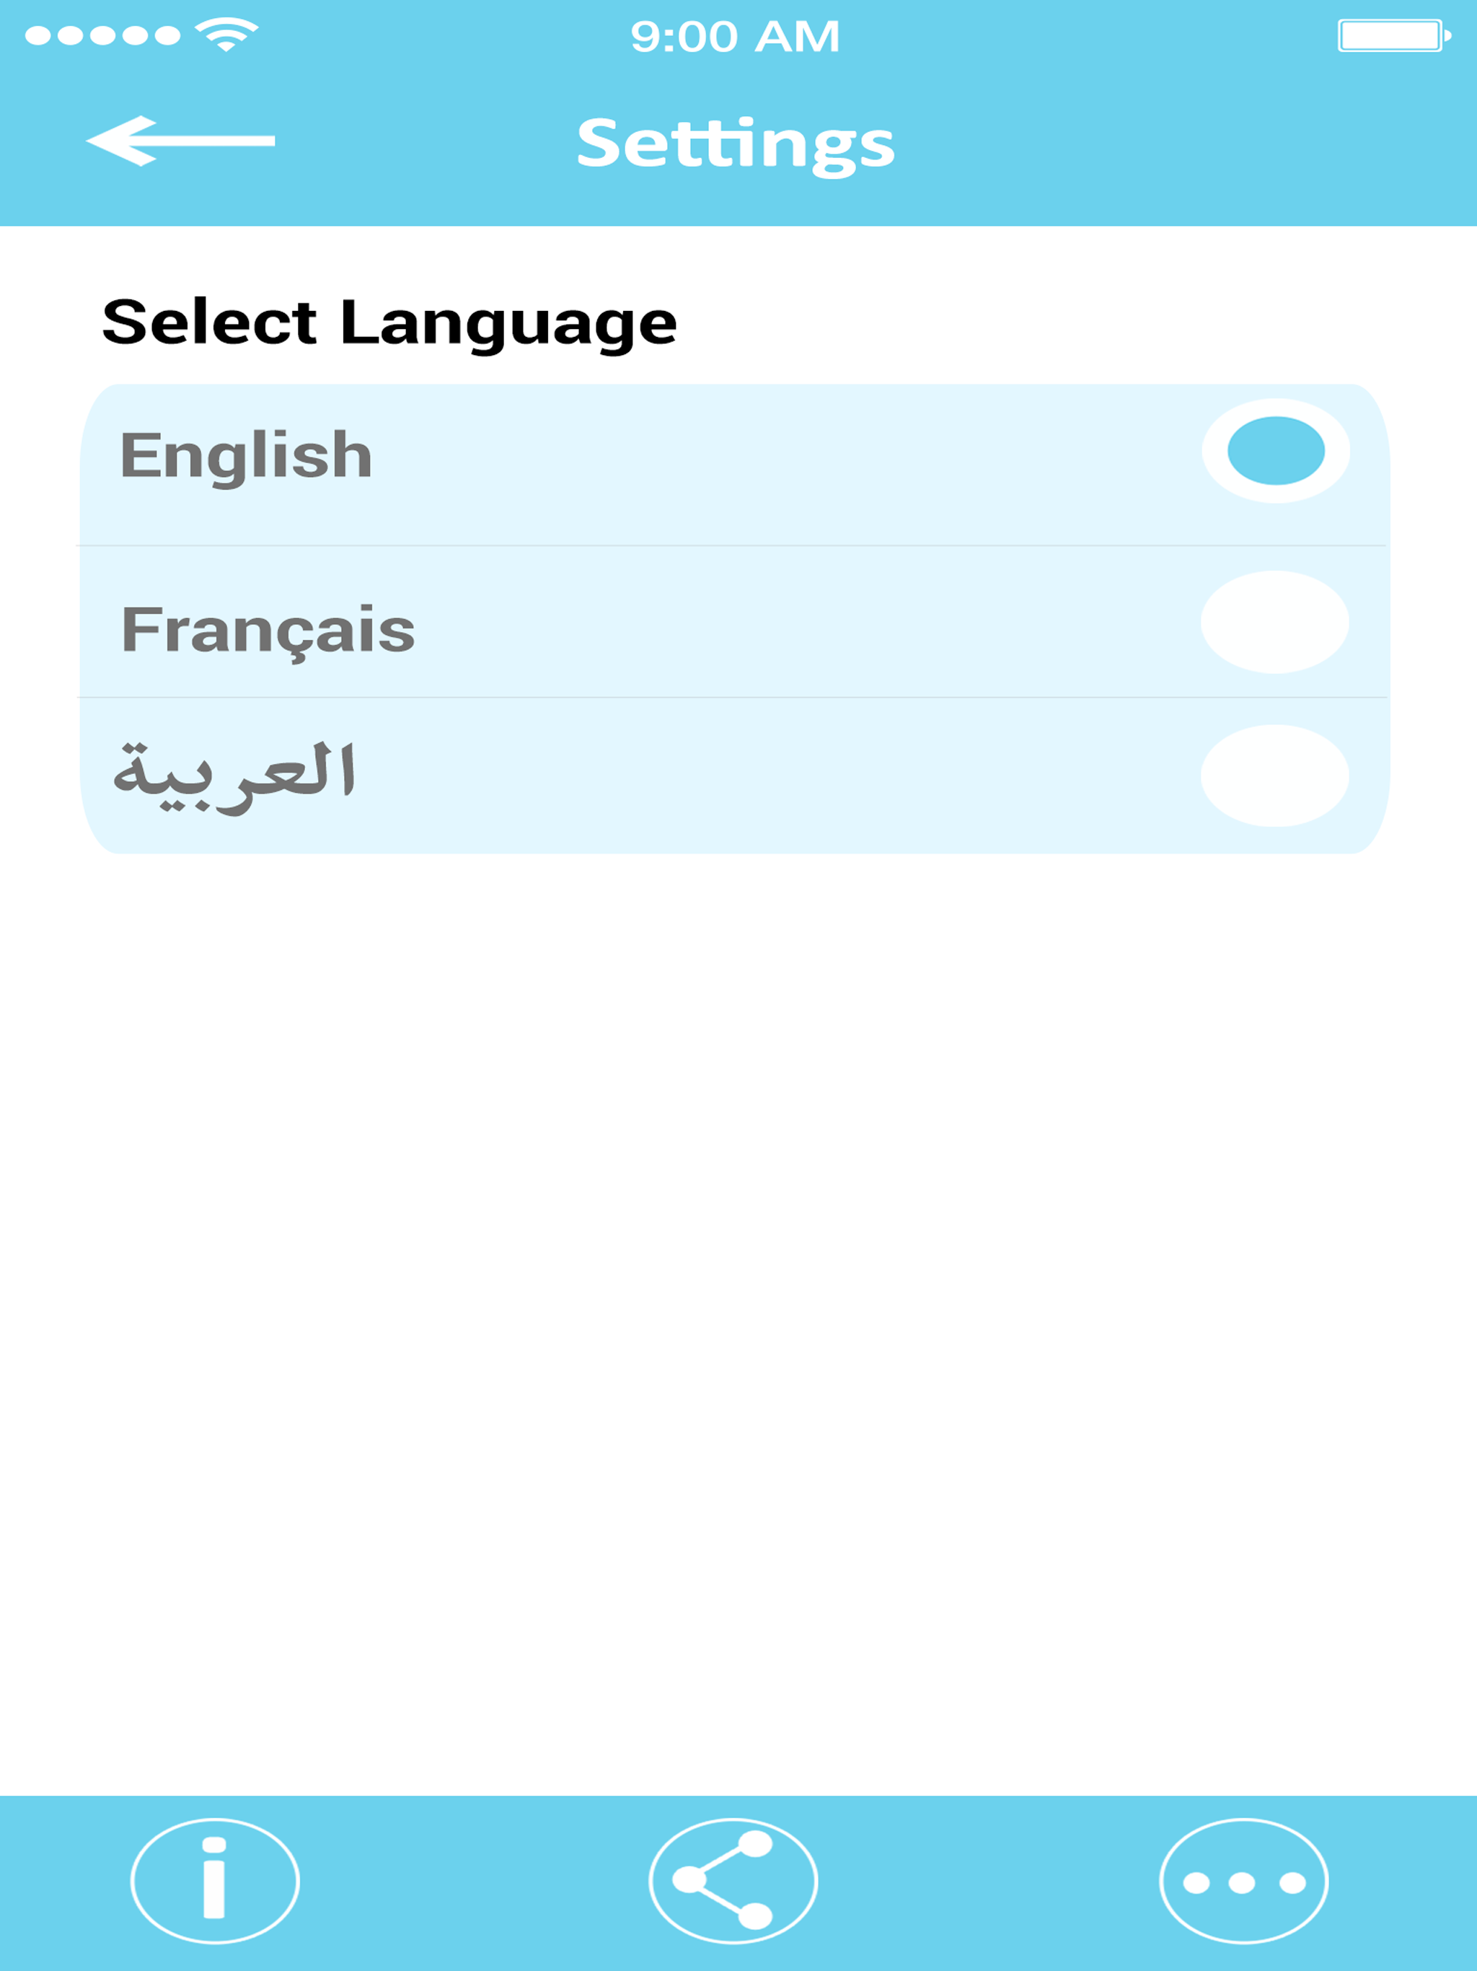This screenshot has height=1971, width=1477.
Task: Choose the English language label
Action: 246,455
